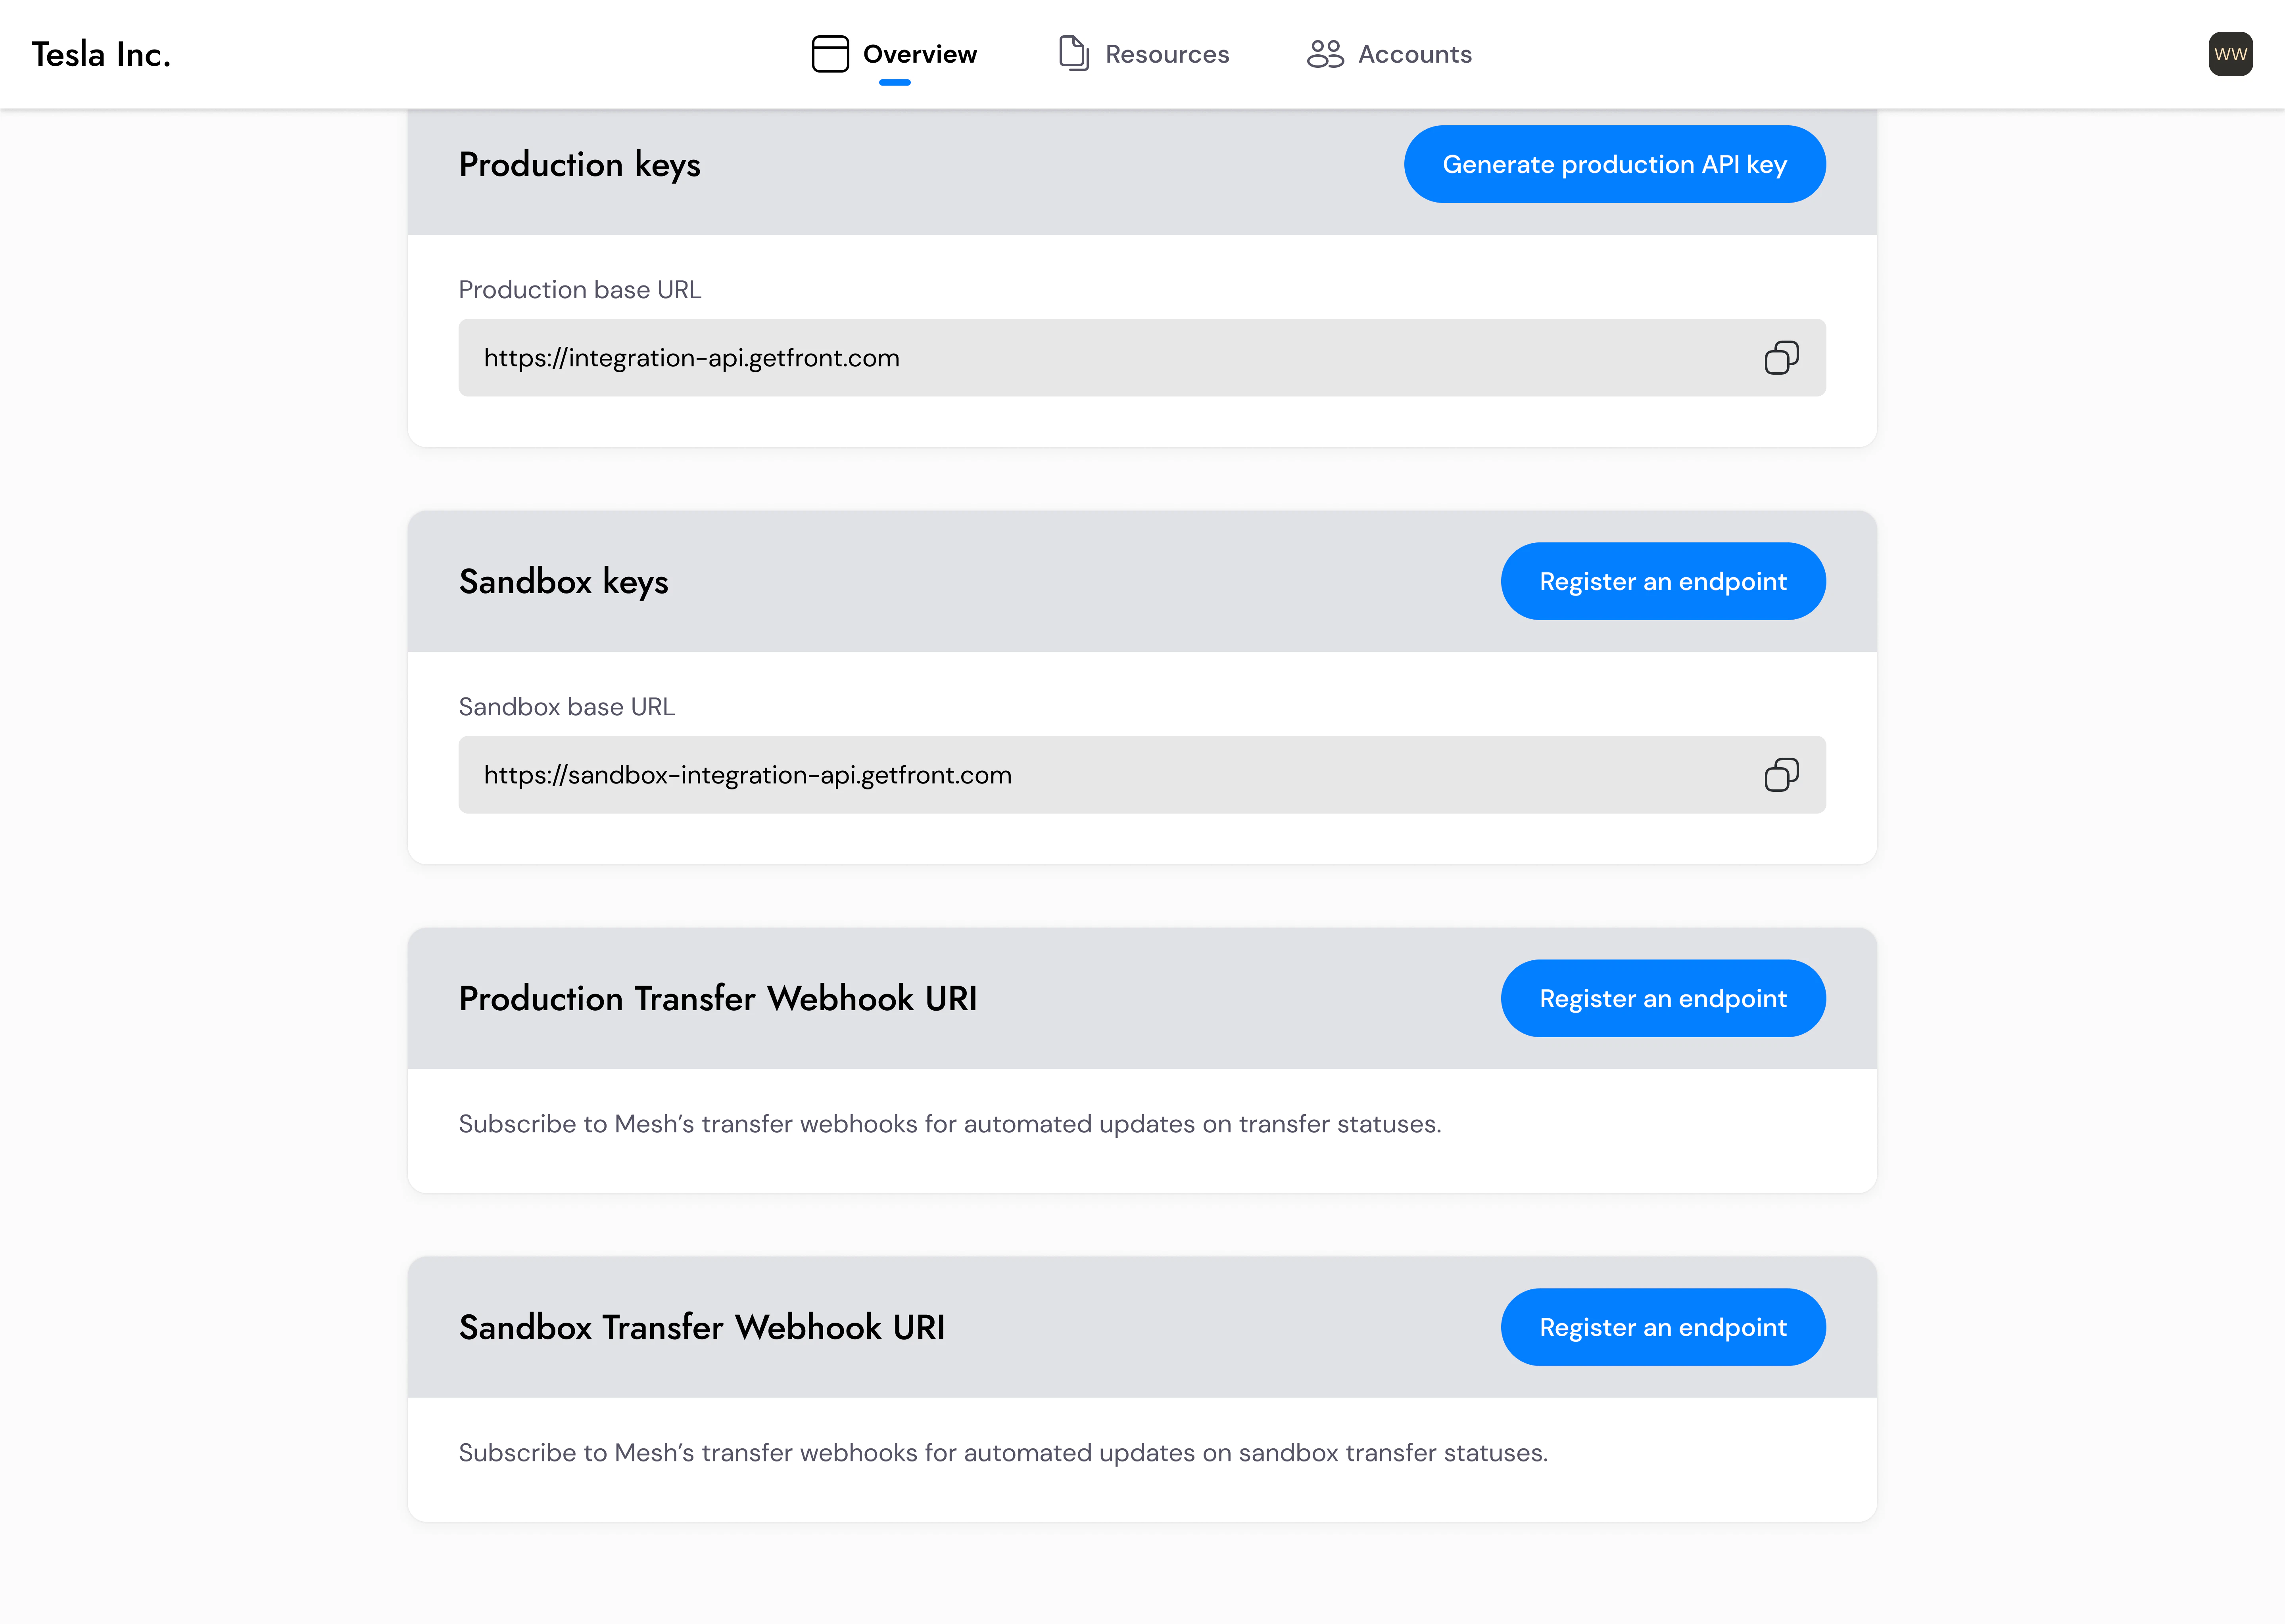This screenshot has width=2285, height=1624.
Task: Generate a production API key
Action: [1614, 164]
